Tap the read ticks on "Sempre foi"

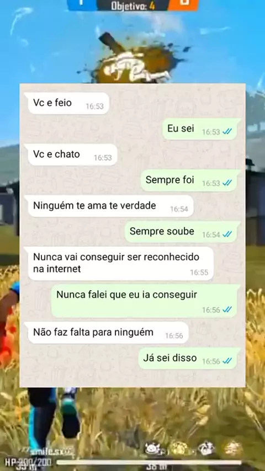[227, 183]
